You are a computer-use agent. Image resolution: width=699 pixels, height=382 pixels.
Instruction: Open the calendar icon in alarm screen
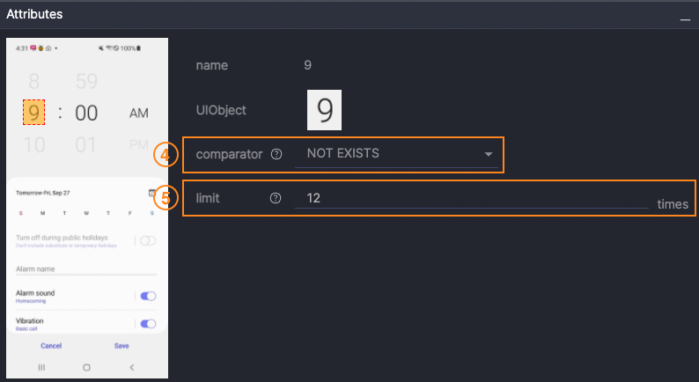[x=152, y=192]
